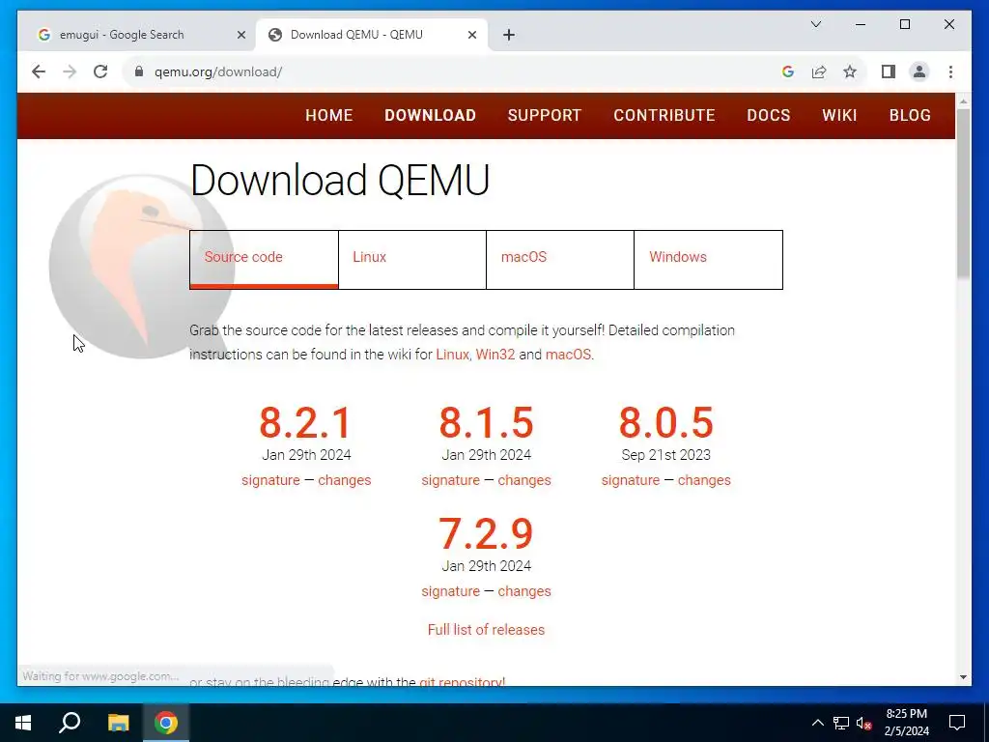Open the Chrome side panel
Image resolution: width=989 pixels, height=742 pixels.
coord(889,71)
